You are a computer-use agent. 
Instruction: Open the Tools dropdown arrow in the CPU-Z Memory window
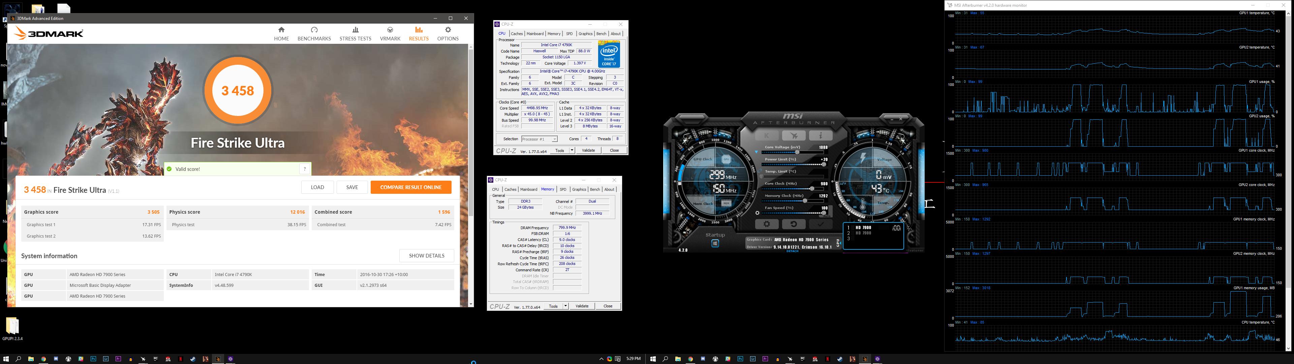click(566, 306)
